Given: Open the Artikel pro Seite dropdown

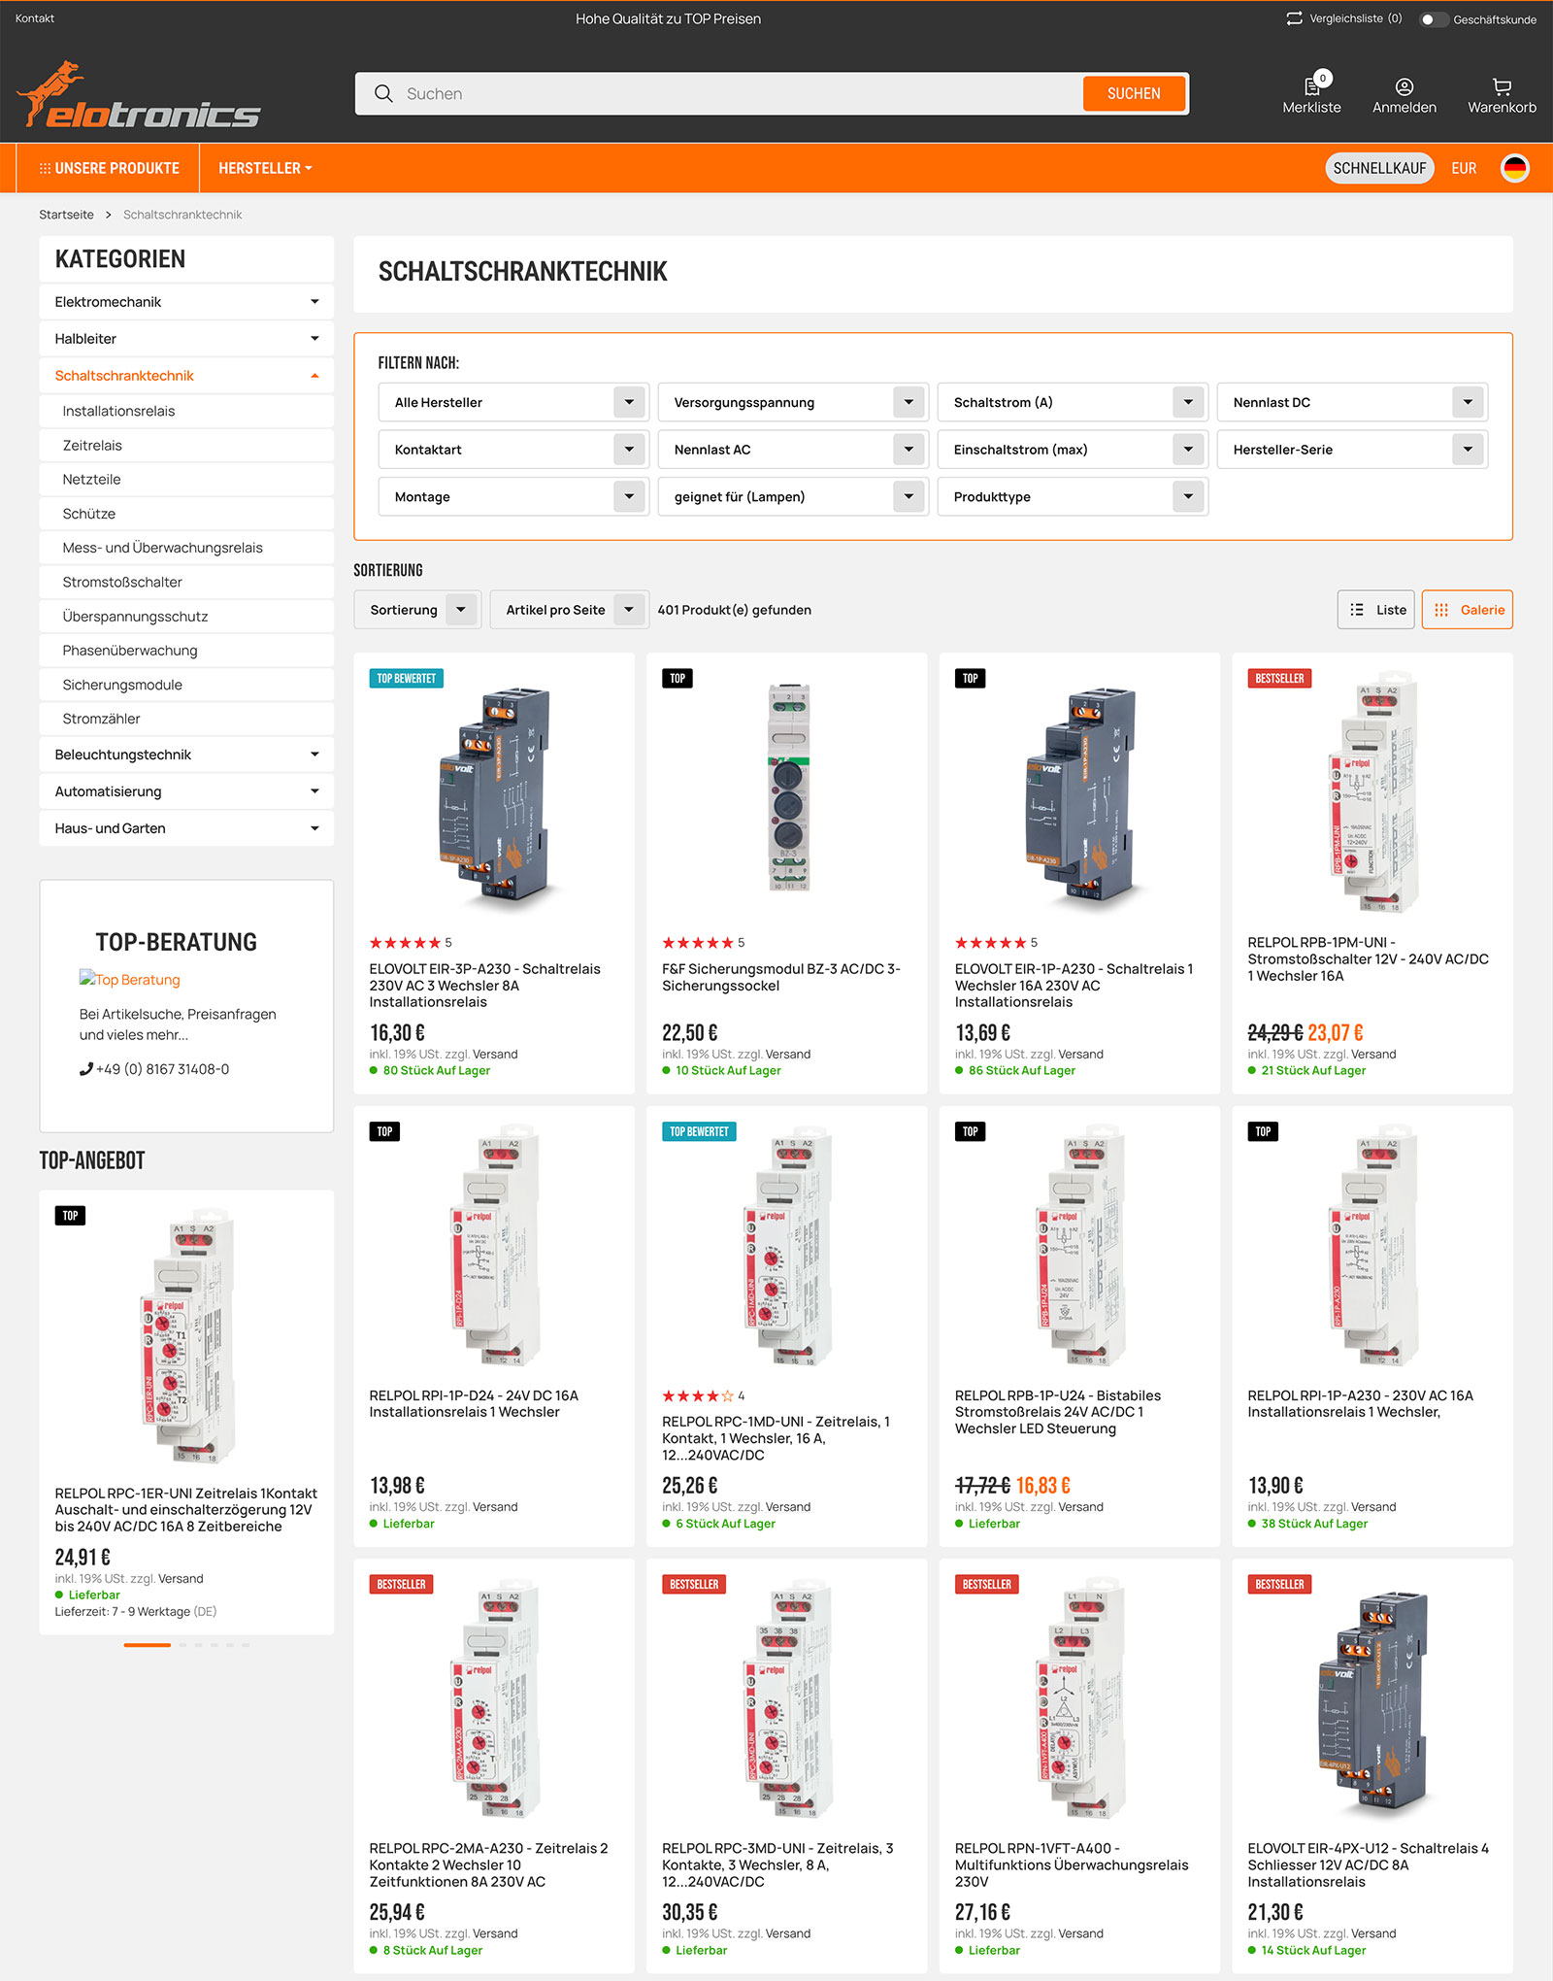Looking at the screenshot, I should point(570,610).
